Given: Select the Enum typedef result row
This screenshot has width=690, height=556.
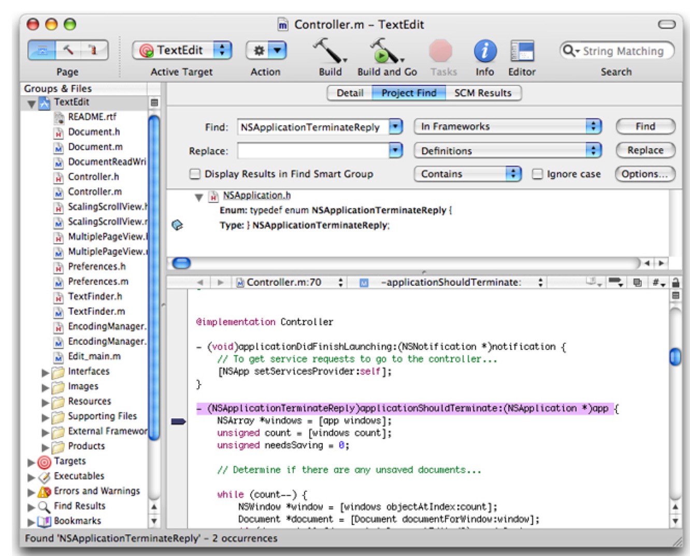Looking at the screenshot, I should coord(336,210).
